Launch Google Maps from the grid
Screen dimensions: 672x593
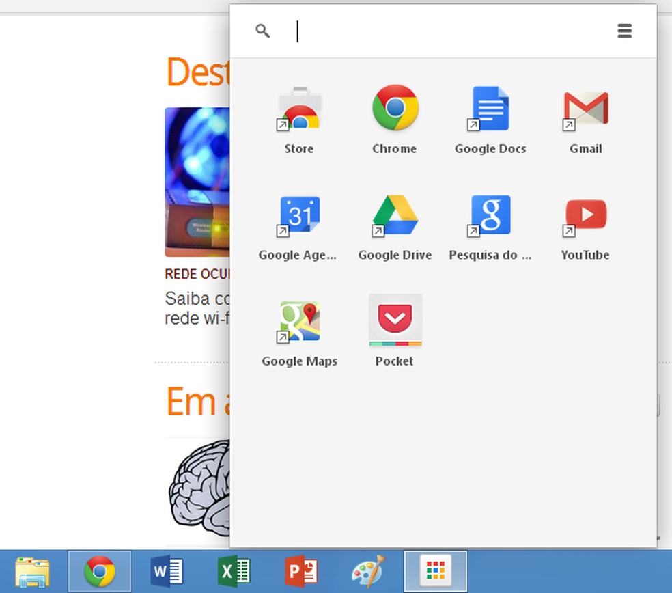pos(298,321)
